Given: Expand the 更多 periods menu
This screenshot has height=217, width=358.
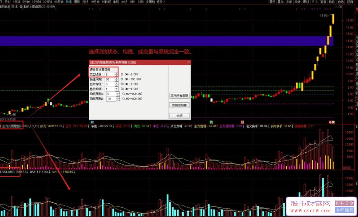Looking at the screenshot, I should coord(160,2).
